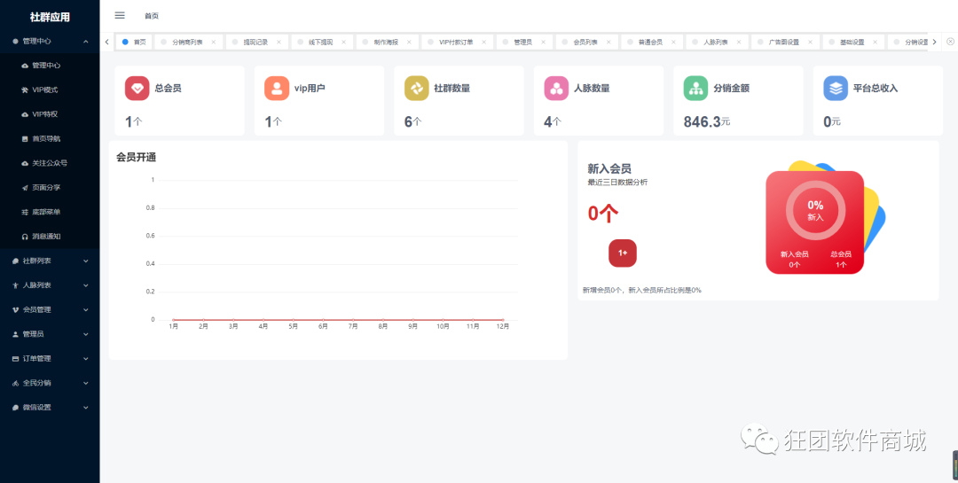
Task: Click the pink 人脉数量 card icon
Action: coord(556,89)
